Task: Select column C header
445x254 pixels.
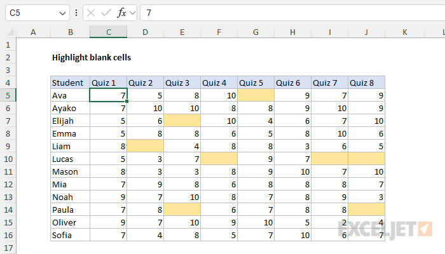Action: 109,32
